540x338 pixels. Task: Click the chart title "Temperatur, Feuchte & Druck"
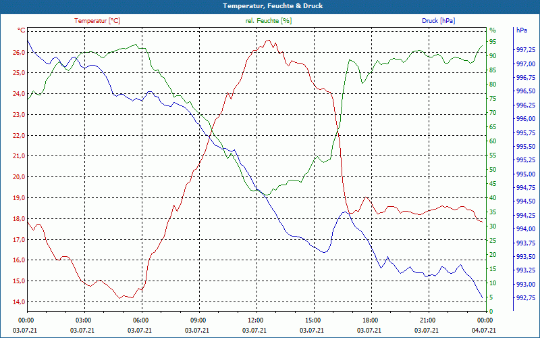tap(273, 6)
